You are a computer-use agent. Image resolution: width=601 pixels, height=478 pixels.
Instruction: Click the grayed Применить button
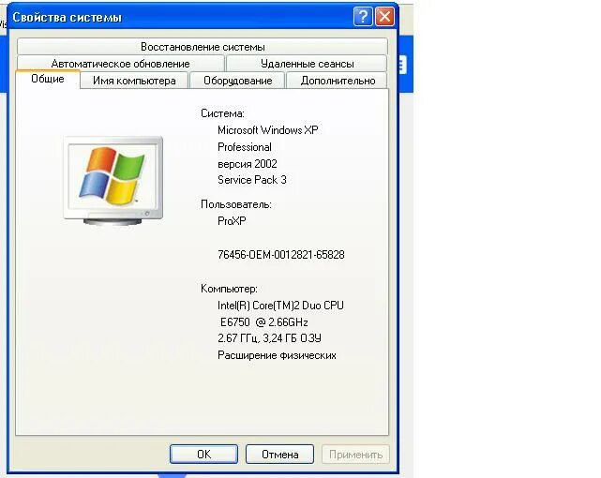(355, 454)
